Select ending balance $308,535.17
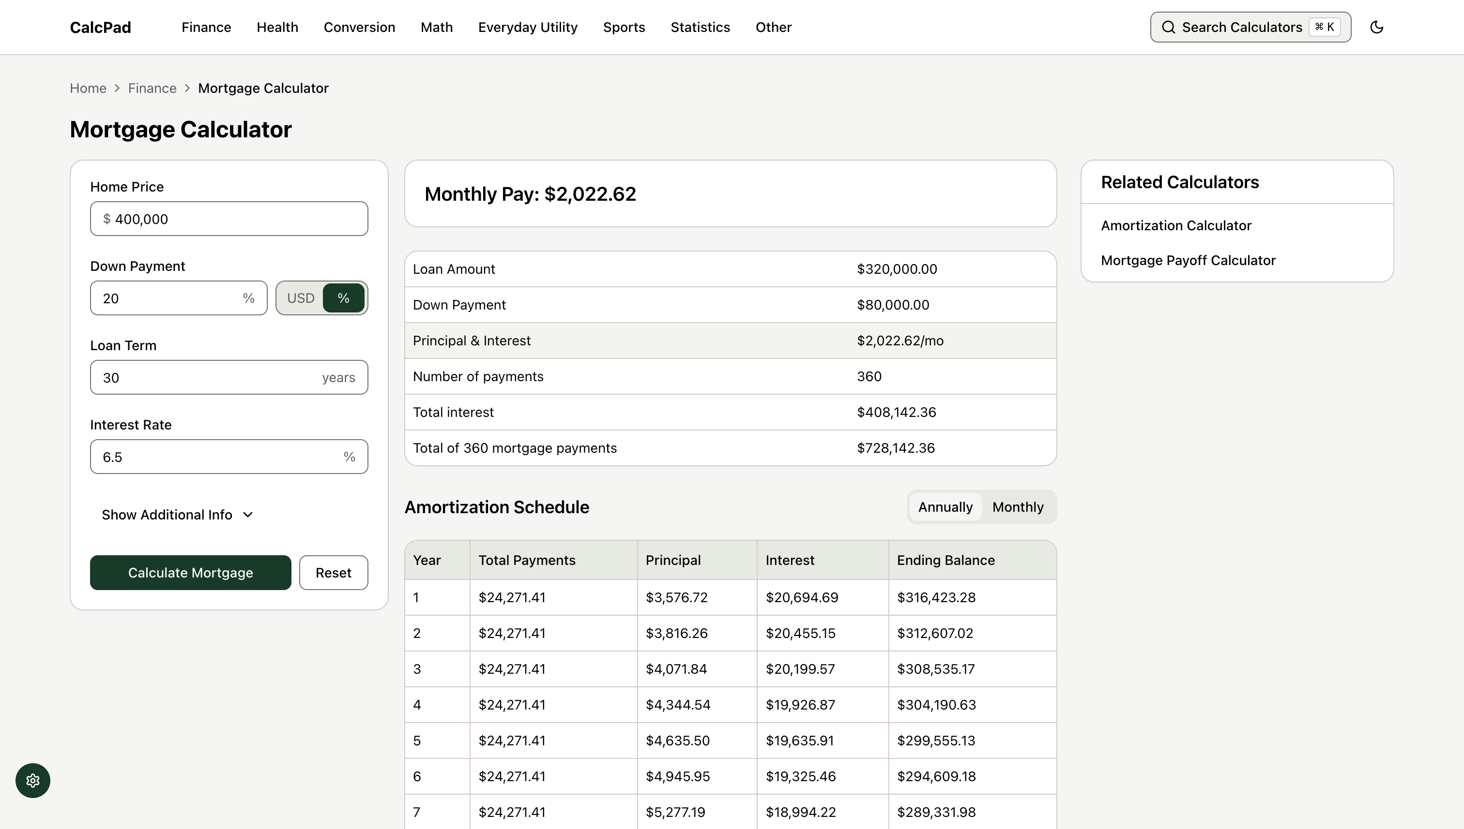This screenshot has height=829, width=1464. point(936,669)
